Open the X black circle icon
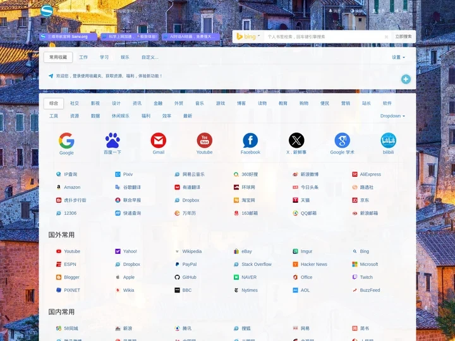The image size is (455, 341). (x=296, y=140)
